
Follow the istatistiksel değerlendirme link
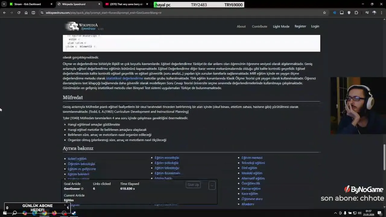(x=125, y=78)
